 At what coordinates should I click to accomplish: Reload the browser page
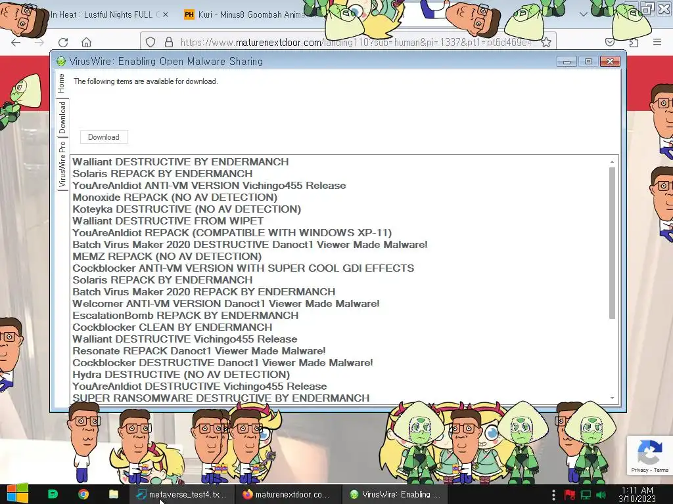click(63, 42)
